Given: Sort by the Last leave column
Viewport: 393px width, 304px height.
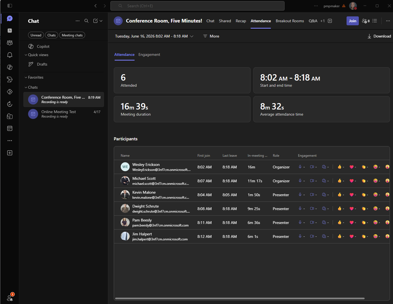Looking at the screenshot, I should (230, 156).
